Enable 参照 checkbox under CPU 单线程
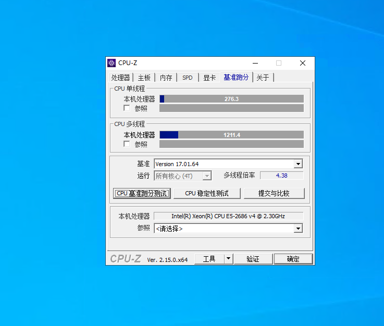Image resolution: width=384 pixels, height=326 pixels. tap(127, 108)
